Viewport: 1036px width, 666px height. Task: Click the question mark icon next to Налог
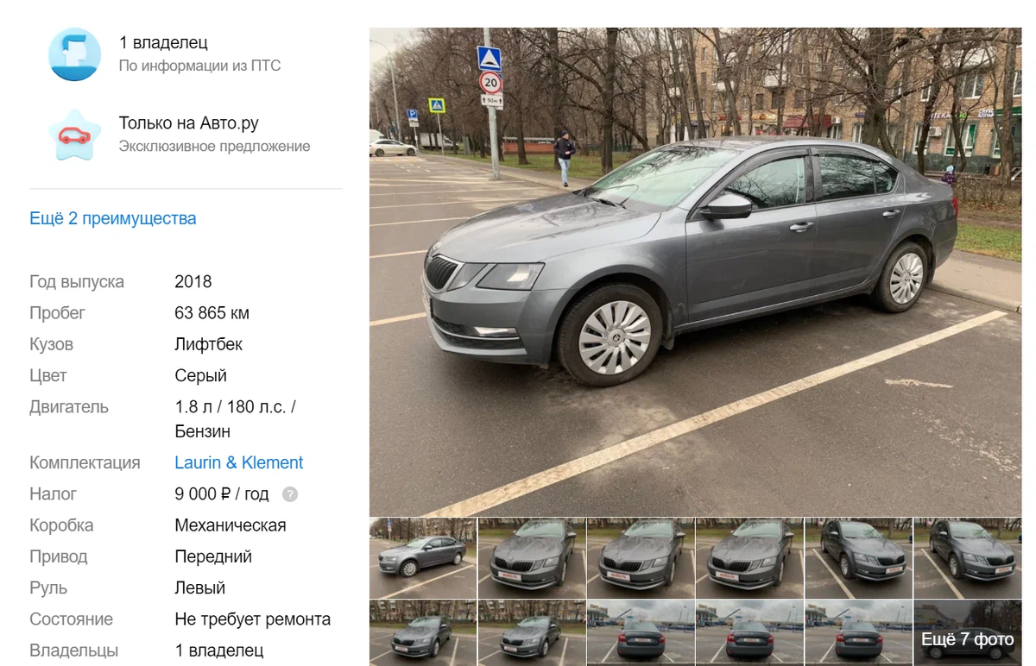tap(291, 494)
